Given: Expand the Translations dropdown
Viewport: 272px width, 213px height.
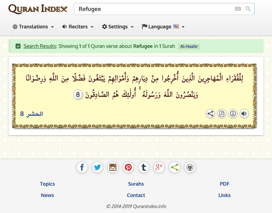Looking at the screenshot, I should [x=33, y=27].
